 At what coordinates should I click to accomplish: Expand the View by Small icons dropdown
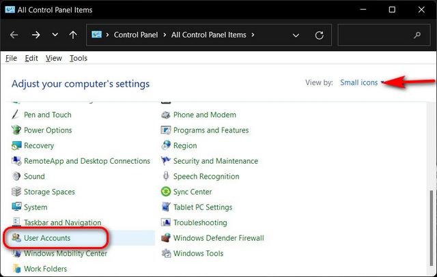[361, 83]
